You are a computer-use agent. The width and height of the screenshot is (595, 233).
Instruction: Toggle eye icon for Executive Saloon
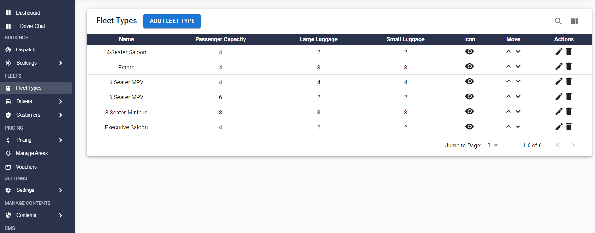(469, 127)
